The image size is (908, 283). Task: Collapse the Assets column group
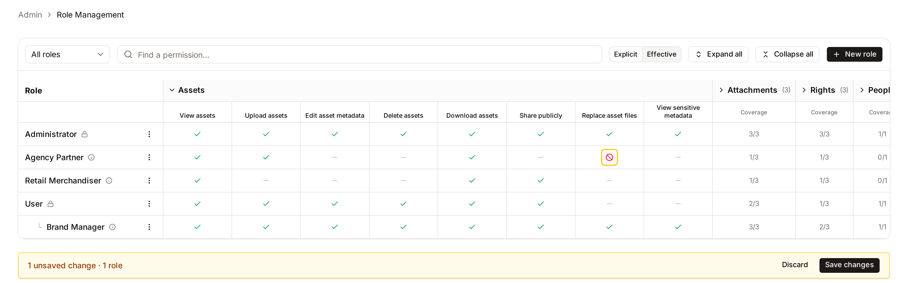click(x=187, y=90)
